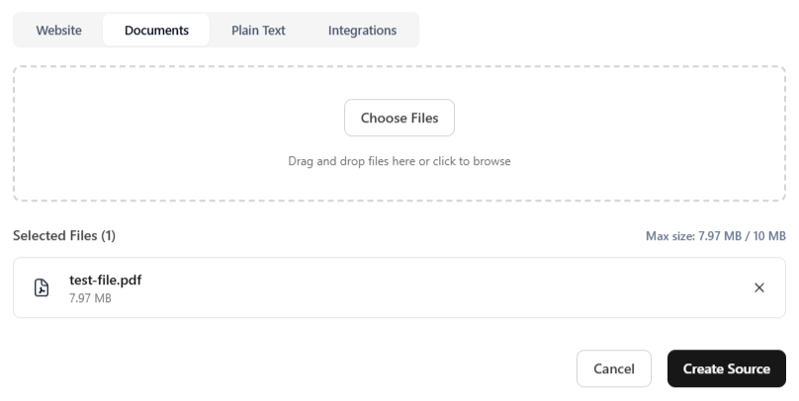The width and height of the screenshot is (799, 401).
Task: Click the Max size 7.97 MB / 10 MB indicator
Action: click(715, 236)
